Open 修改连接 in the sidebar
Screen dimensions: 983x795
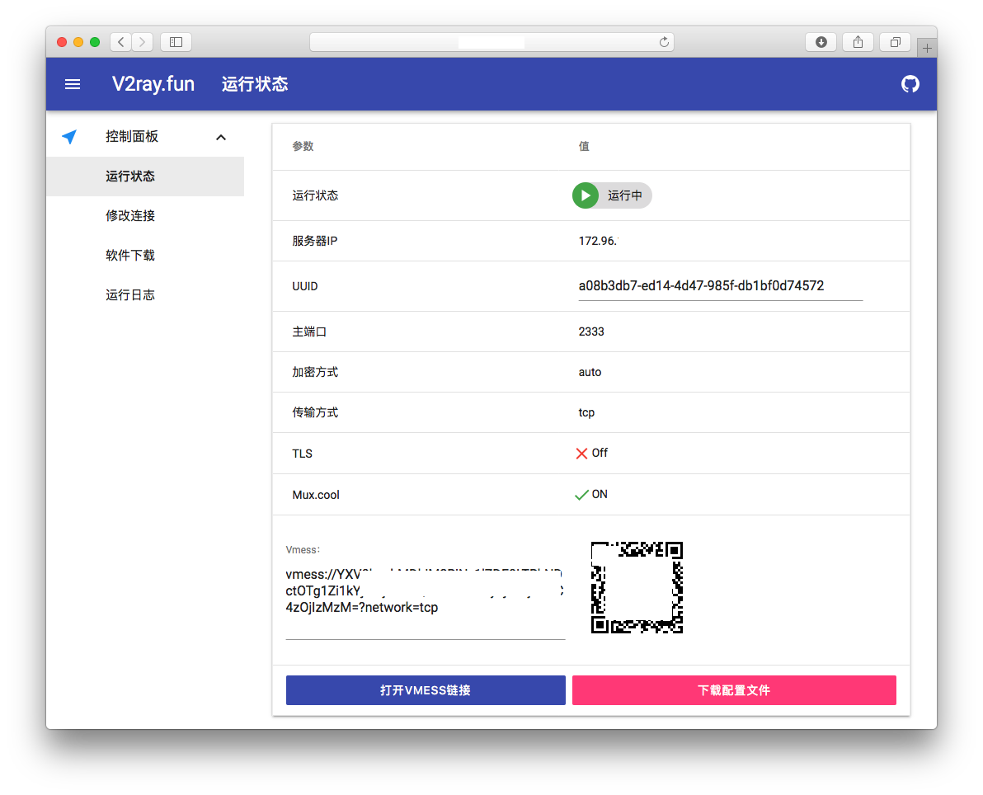tap(145, 216)
